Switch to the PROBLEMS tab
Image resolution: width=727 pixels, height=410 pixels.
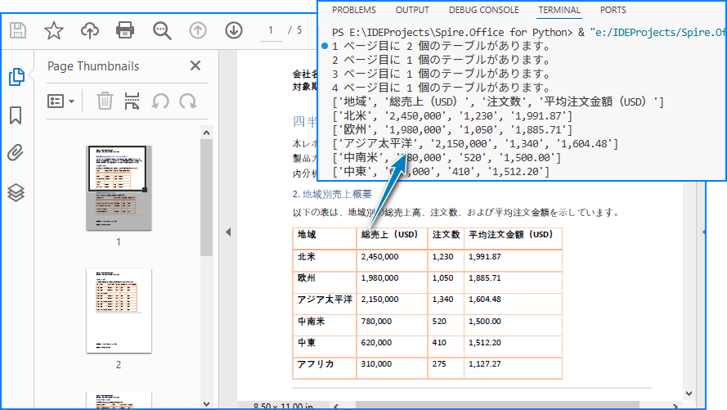pyautogui.click(x=354, y=10)
